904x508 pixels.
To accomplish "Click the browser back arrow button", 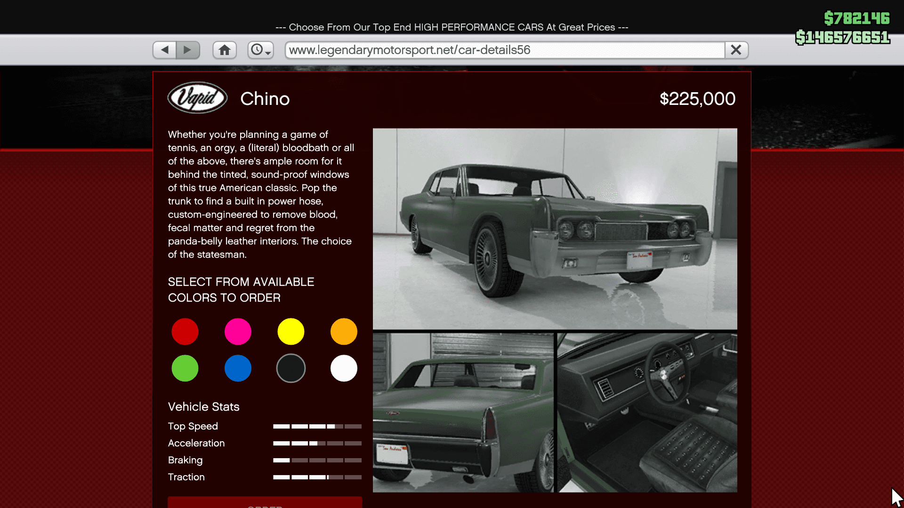I will click(165, 50).
